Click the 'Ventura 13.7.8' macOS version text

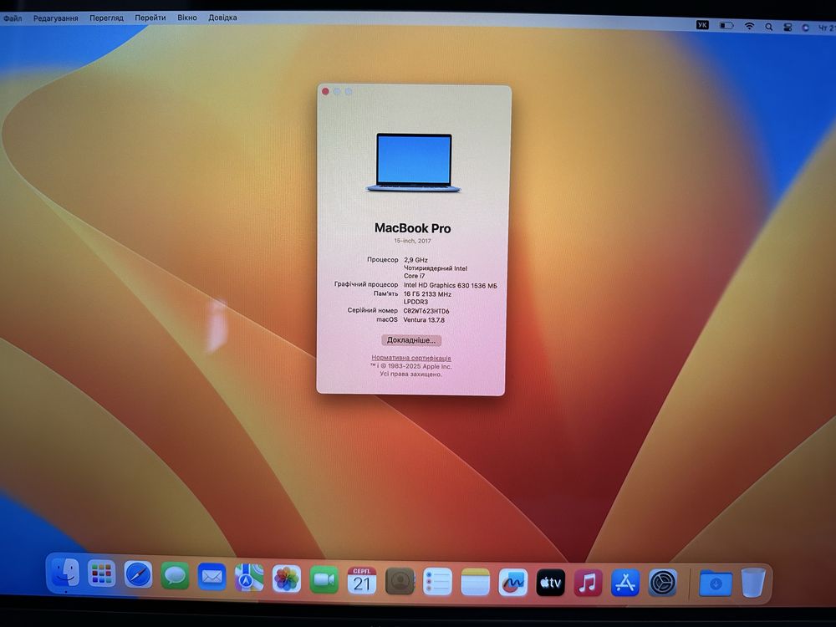point(424,320)
